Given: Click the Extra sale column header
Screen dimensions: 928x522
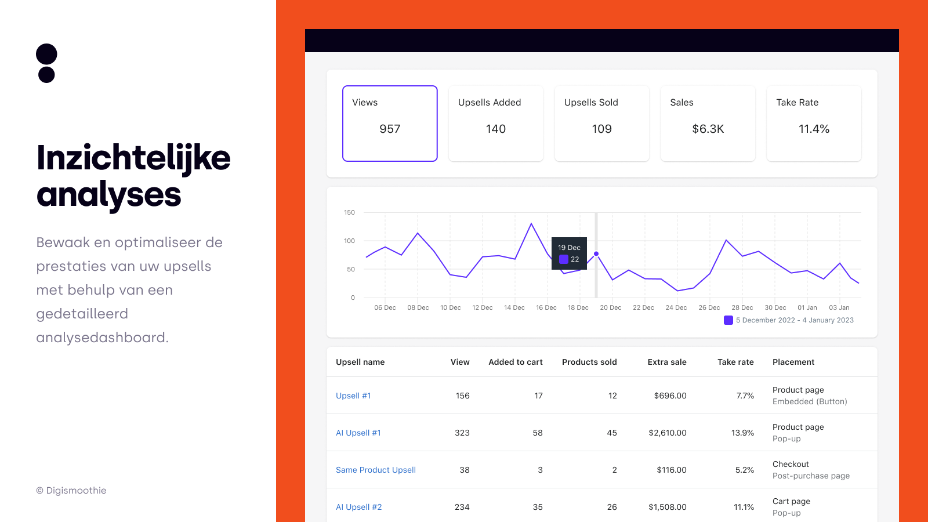Looking at the screenshot, I should pos(667,362).
